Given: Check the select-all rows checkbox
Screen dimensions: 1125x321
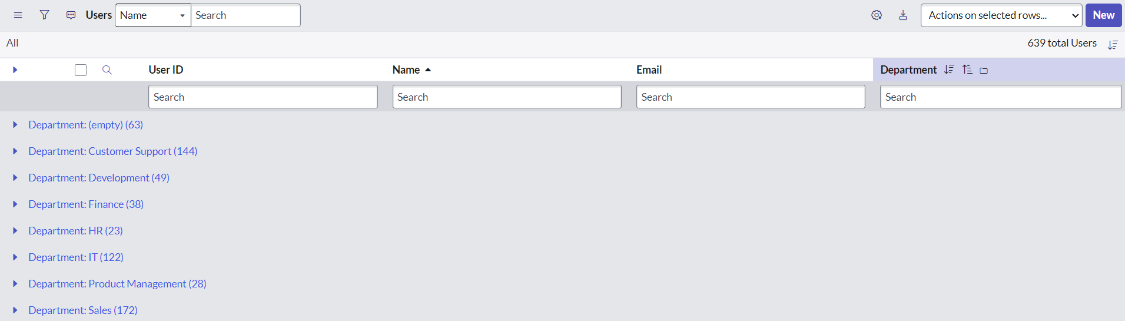Looking at the screenshot, I should [81, 70].
